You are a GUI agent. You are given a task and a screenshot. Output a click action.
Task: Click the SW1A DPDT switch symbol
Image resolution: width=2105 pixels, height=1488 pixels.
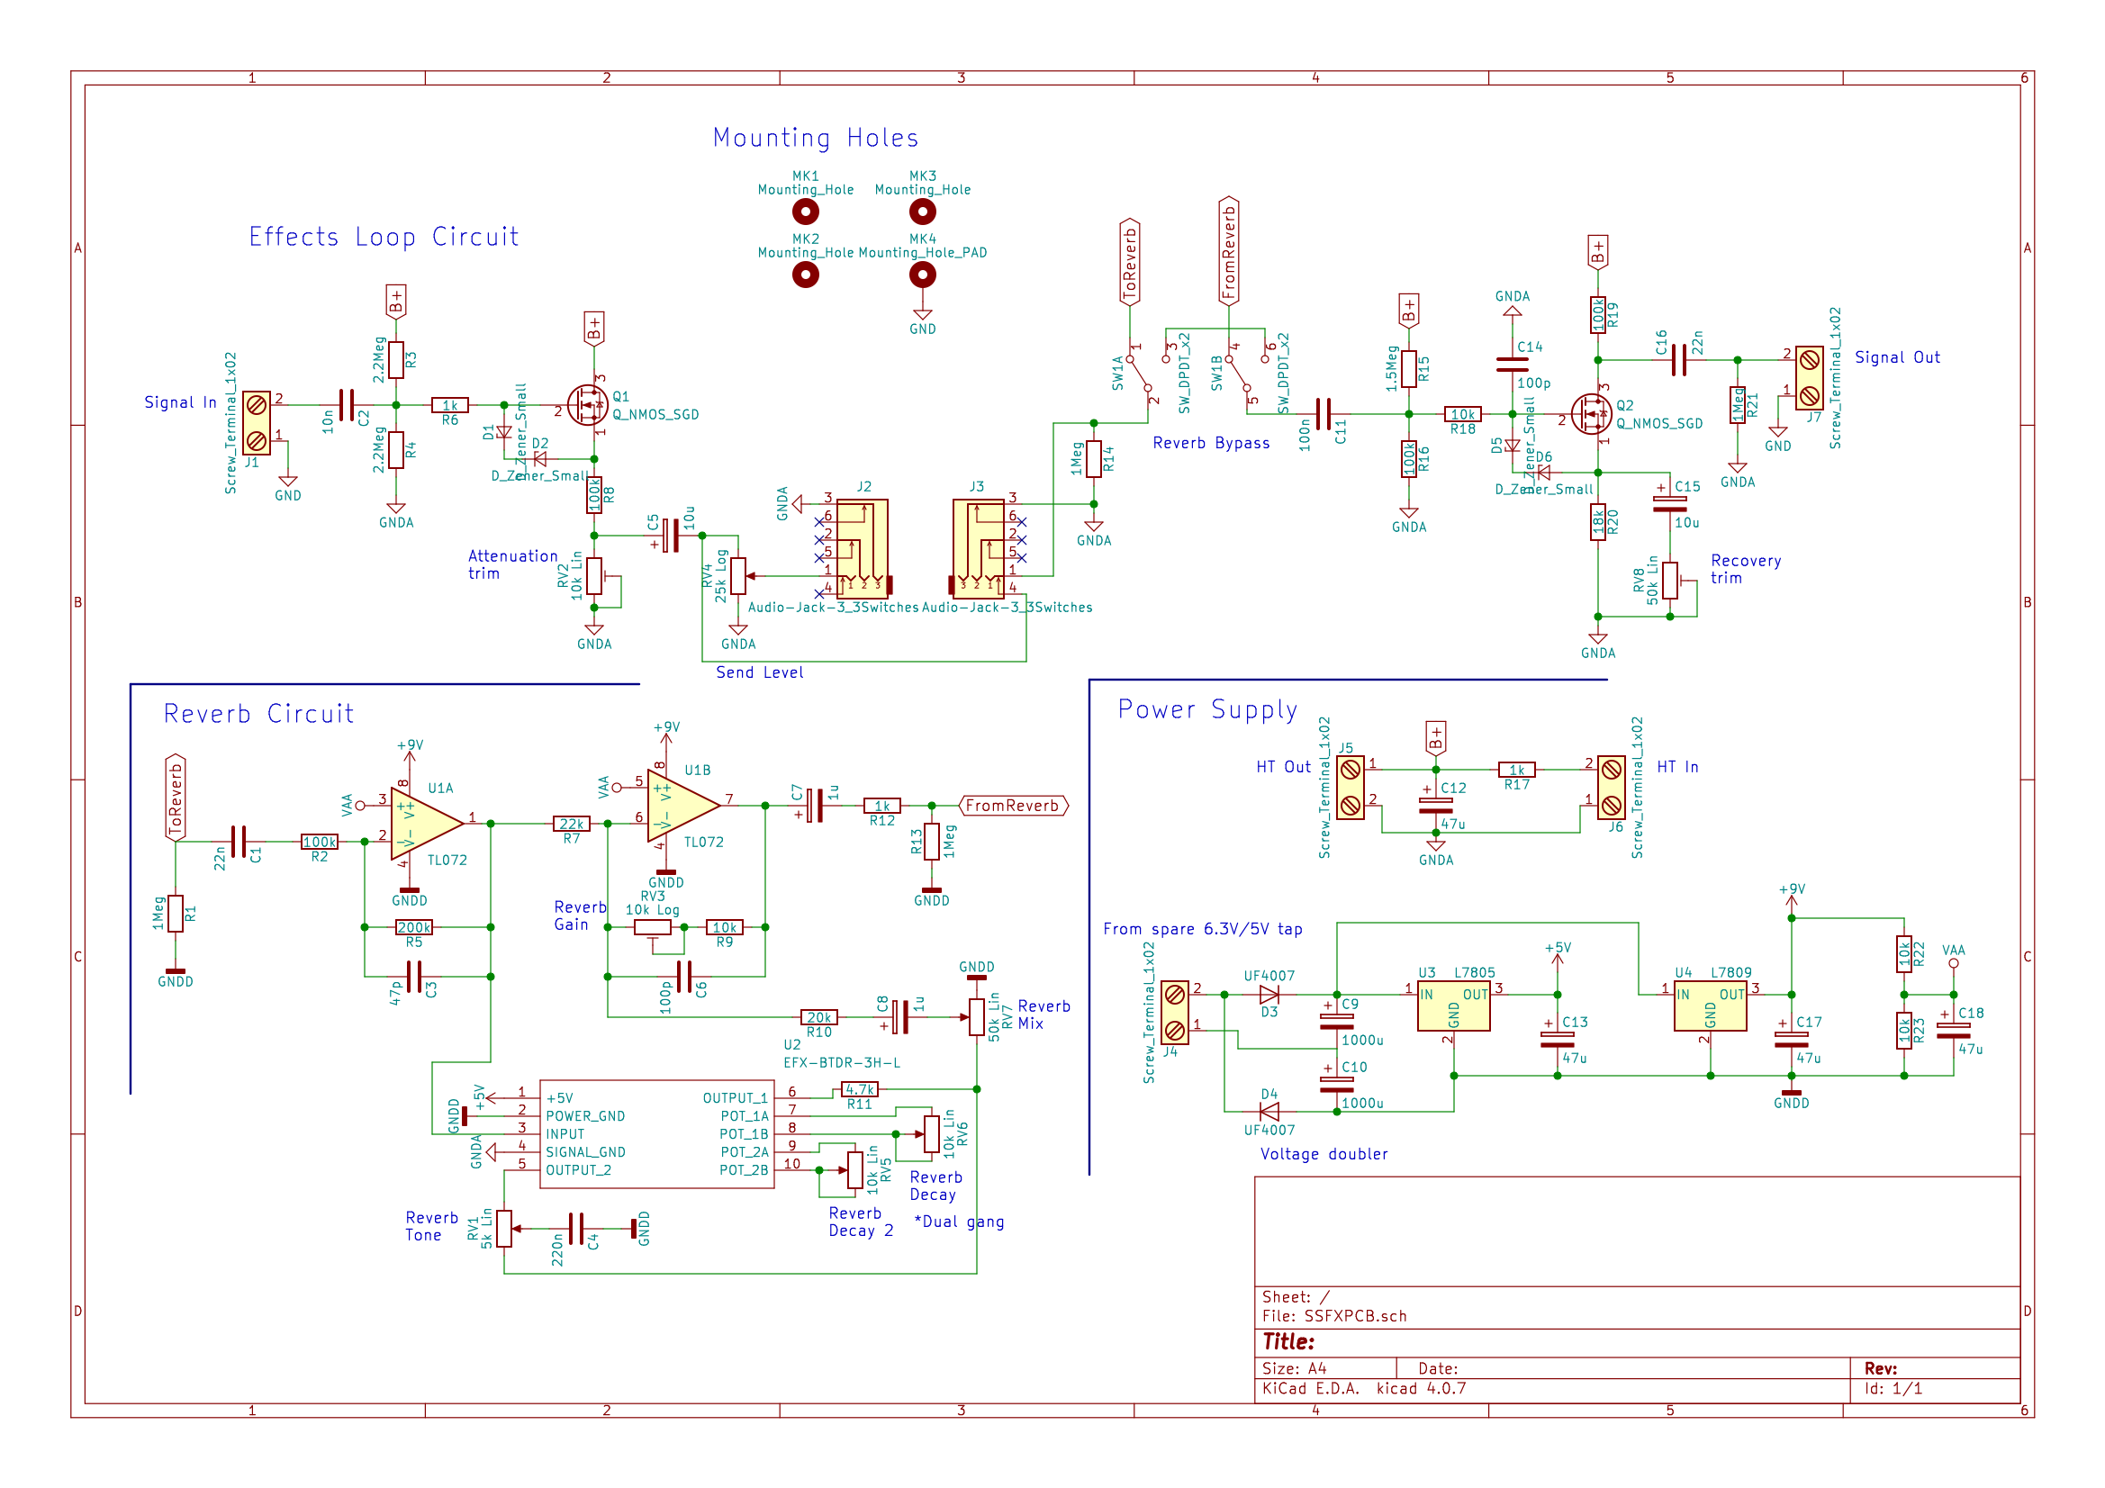click(1140, 374)
